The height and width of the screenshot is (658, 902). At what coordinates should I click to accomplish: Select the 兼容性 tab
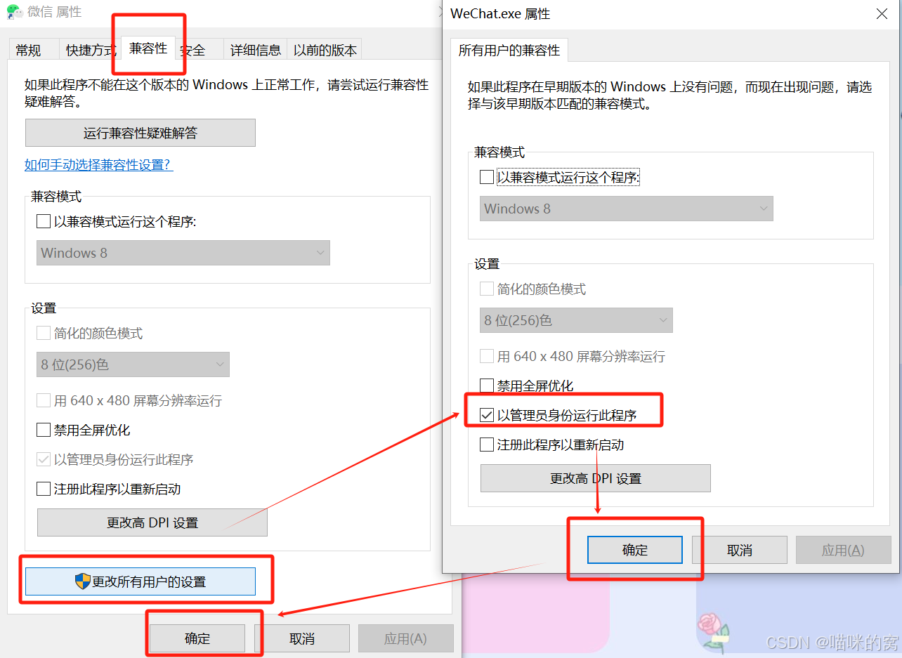pos(148,48)
